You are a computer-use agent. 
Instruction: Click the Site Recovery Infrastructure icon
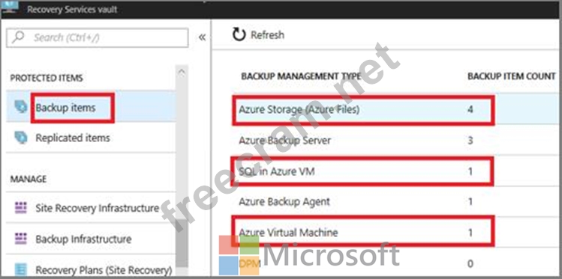(x=21, y=208)
